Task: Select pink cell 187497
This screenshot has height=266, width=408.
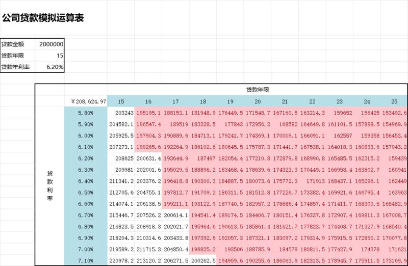Action: (x=203, y=158)
